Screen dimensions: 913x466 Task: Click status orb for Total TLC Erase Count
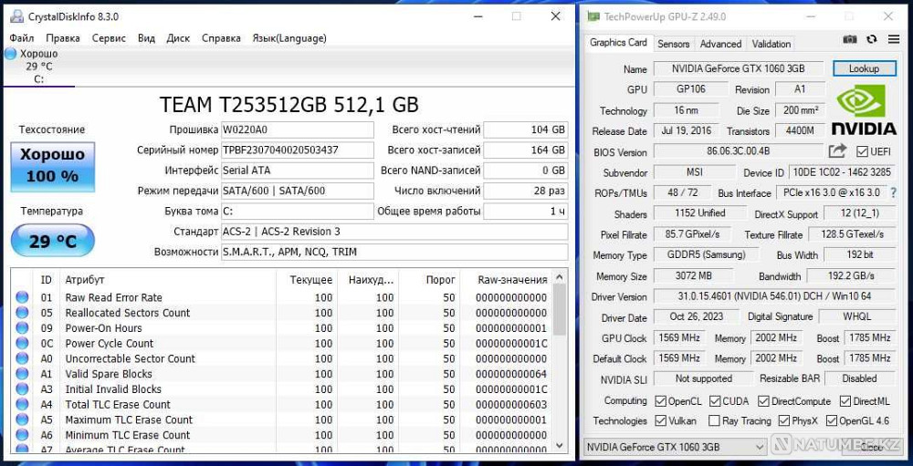point(22,404)
